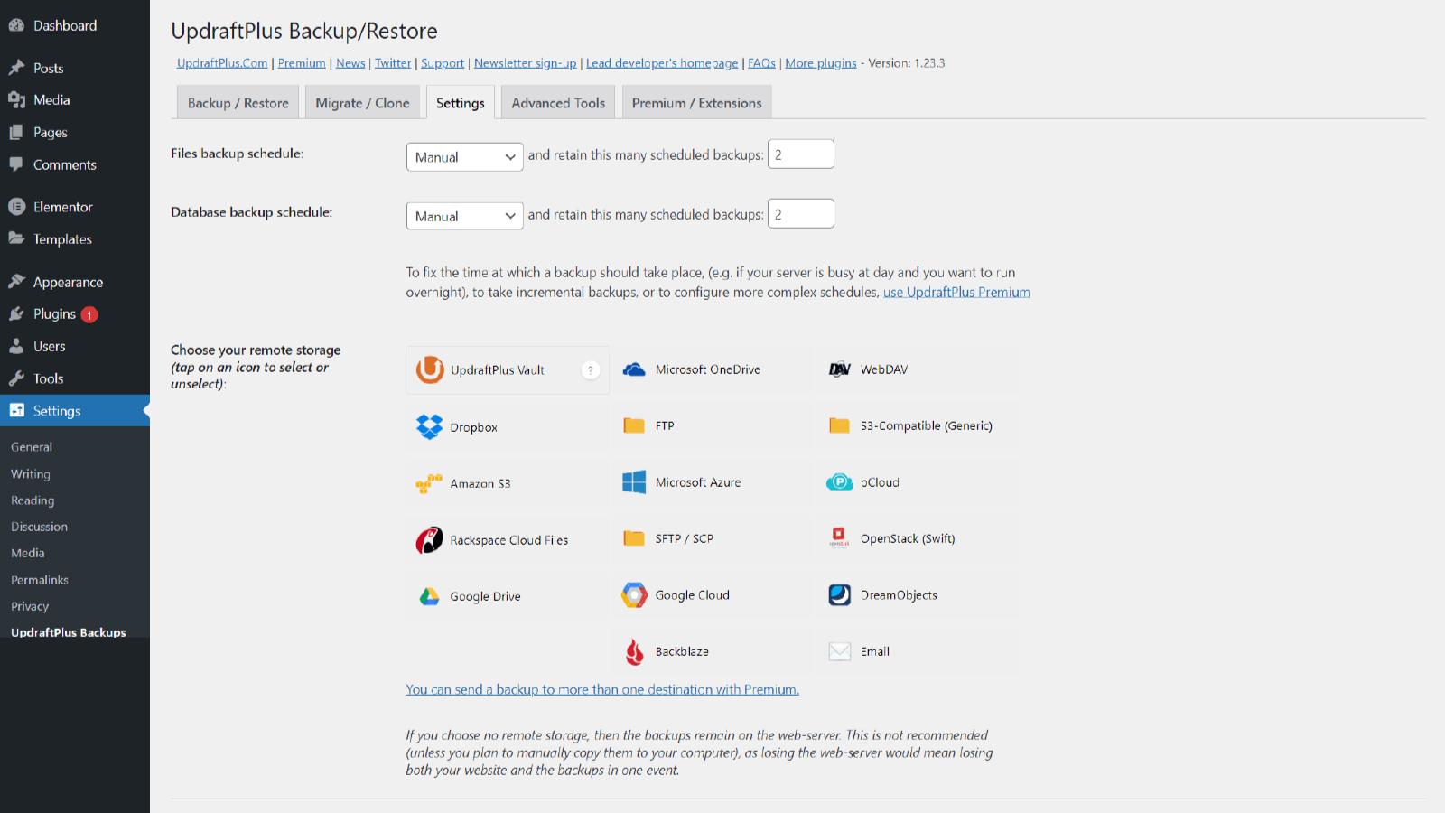Open the UpdraftPlus Vault help question mark
1445x813 pixels.
click(x=591, y=370)
